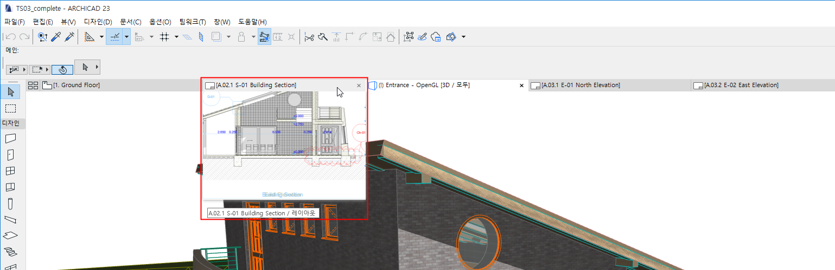
Task: Click the Split scissors tool icon
Action: (x=309, y=37)
